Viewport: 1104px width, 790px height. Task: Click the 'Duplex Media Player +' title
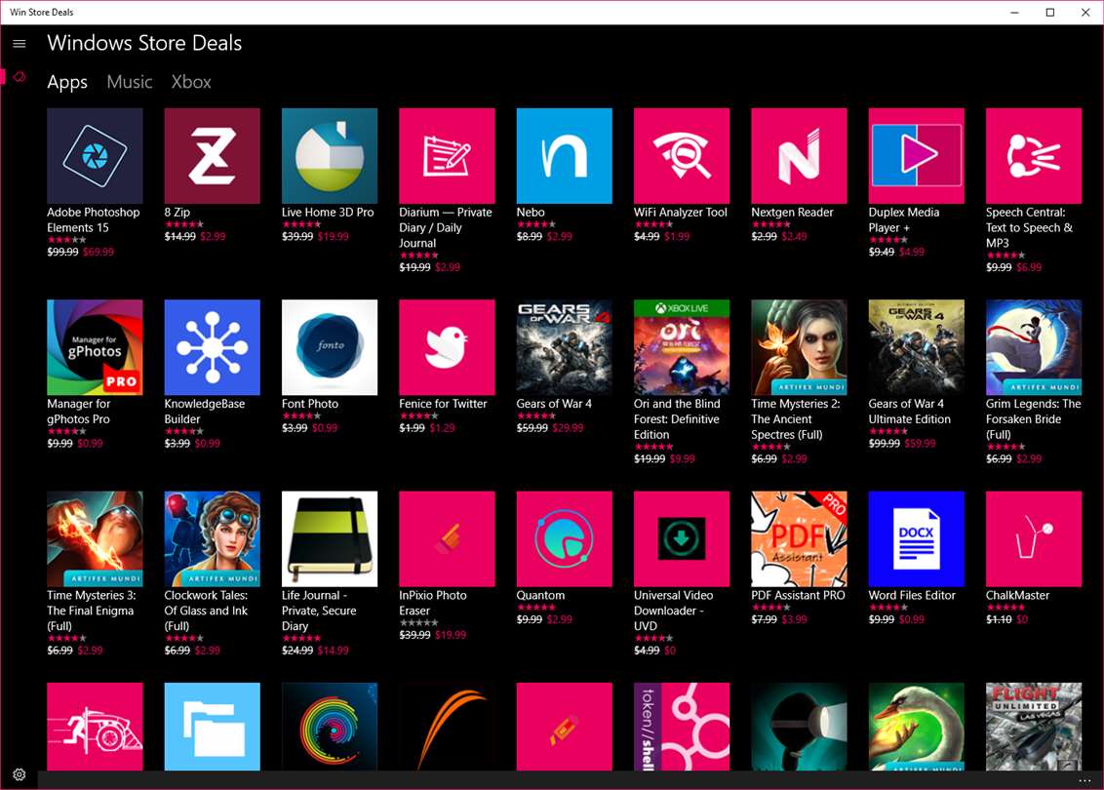coord(903,219)
